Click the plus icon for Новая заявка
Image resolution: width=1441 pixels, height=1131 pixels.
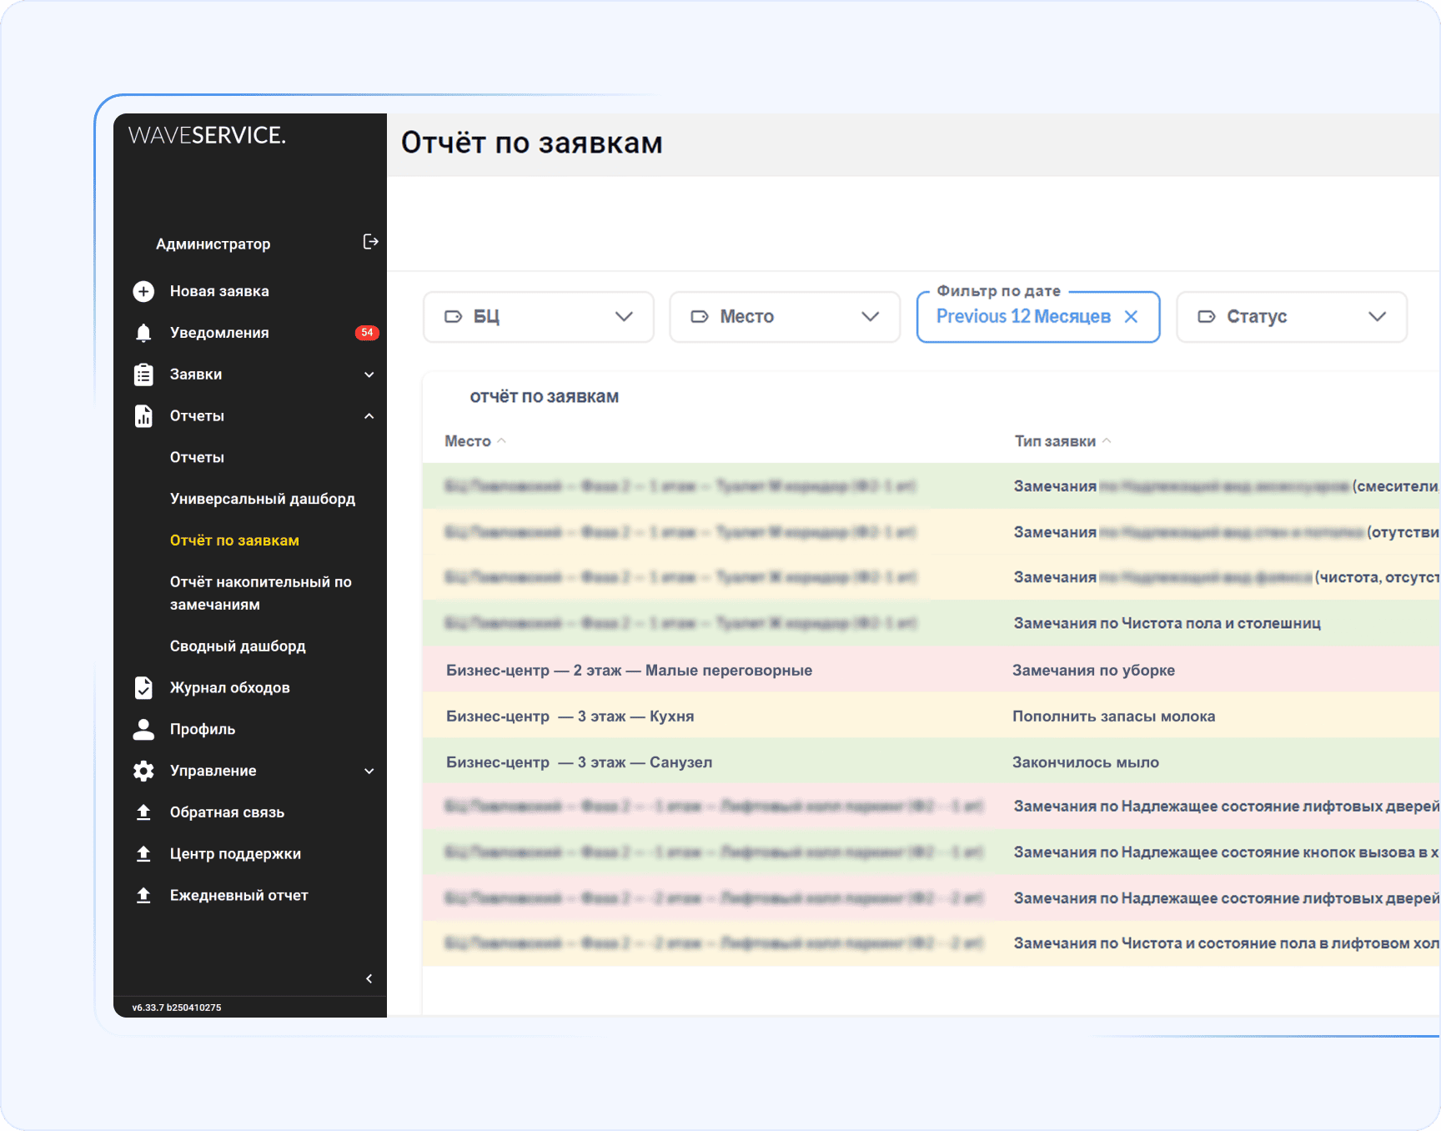pyautogui.click(x=143, y=291)
